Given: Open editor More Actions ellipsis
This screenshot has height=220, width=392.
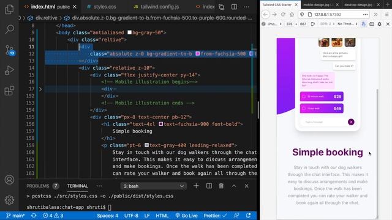Looking at the screenshot, I should coord(246,7).
